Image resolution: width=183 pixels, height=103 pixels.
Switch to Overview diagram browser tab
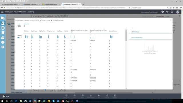pyautogui.click(x=51, y=5)
